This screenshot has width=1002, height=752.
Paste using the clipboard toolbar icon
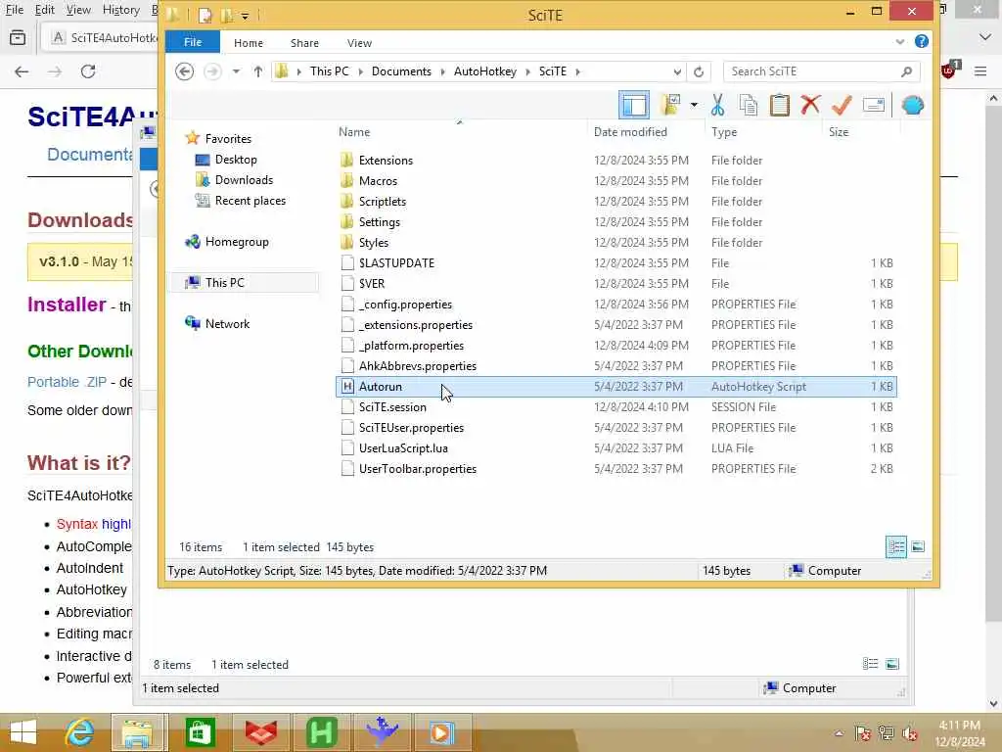click(x=779, y=105)
